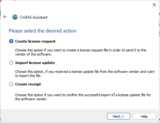
Task: Open Help from the bottom button
Action: pyautogui.click(x=144, y=116)
